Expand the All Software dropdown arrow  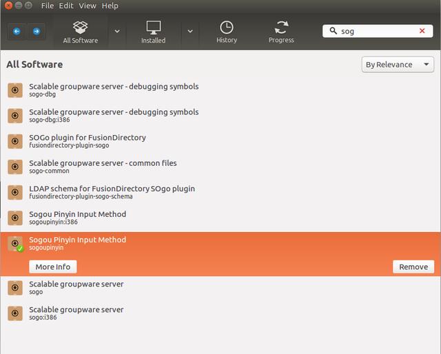[x=117, y=31]
